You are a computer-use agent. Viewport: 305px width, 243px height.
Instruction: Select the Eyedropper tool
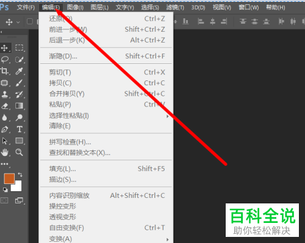click(20, 71)
